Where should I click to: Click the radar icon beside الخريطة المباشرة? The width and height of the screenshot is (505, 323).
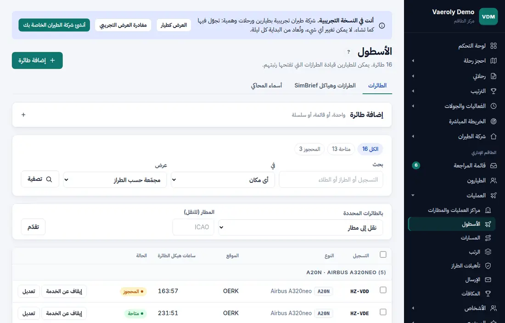[493, 121]
